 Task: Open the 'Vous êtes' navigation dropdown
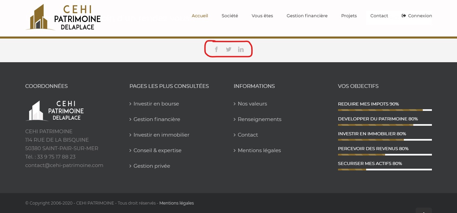[x=262, y=16]
